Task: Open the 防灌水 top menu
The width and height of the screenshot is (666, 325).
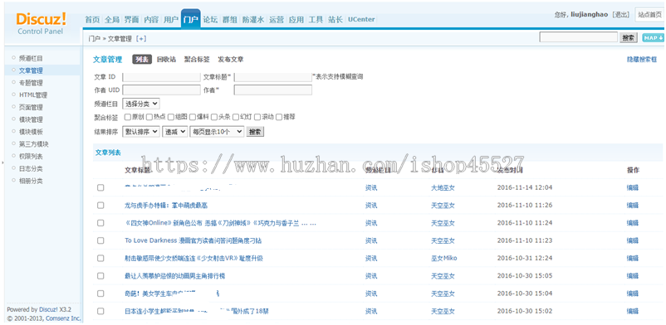Action: point(253,20)
